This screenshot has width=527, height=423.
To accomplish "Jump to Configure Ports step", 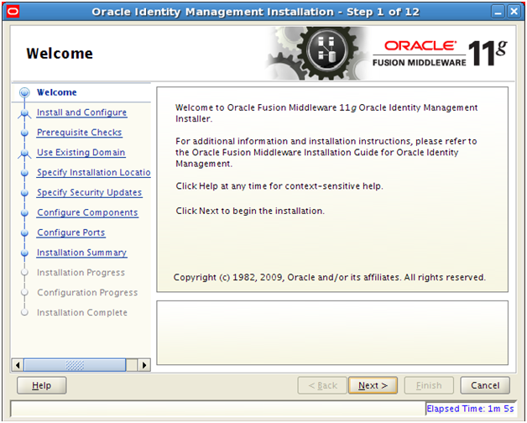I will pos(71,232).
